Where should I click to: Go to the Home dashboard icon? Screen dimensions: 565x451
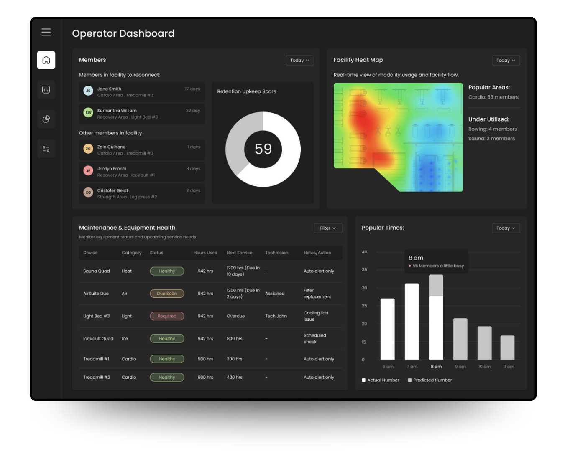(x=46, y=60)
